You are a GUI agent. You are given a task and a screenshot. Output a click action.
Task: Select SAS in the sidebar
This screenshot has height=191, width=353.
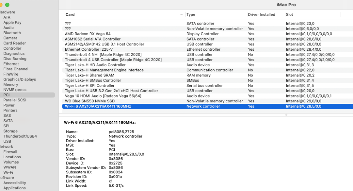(x=7, y=116)
